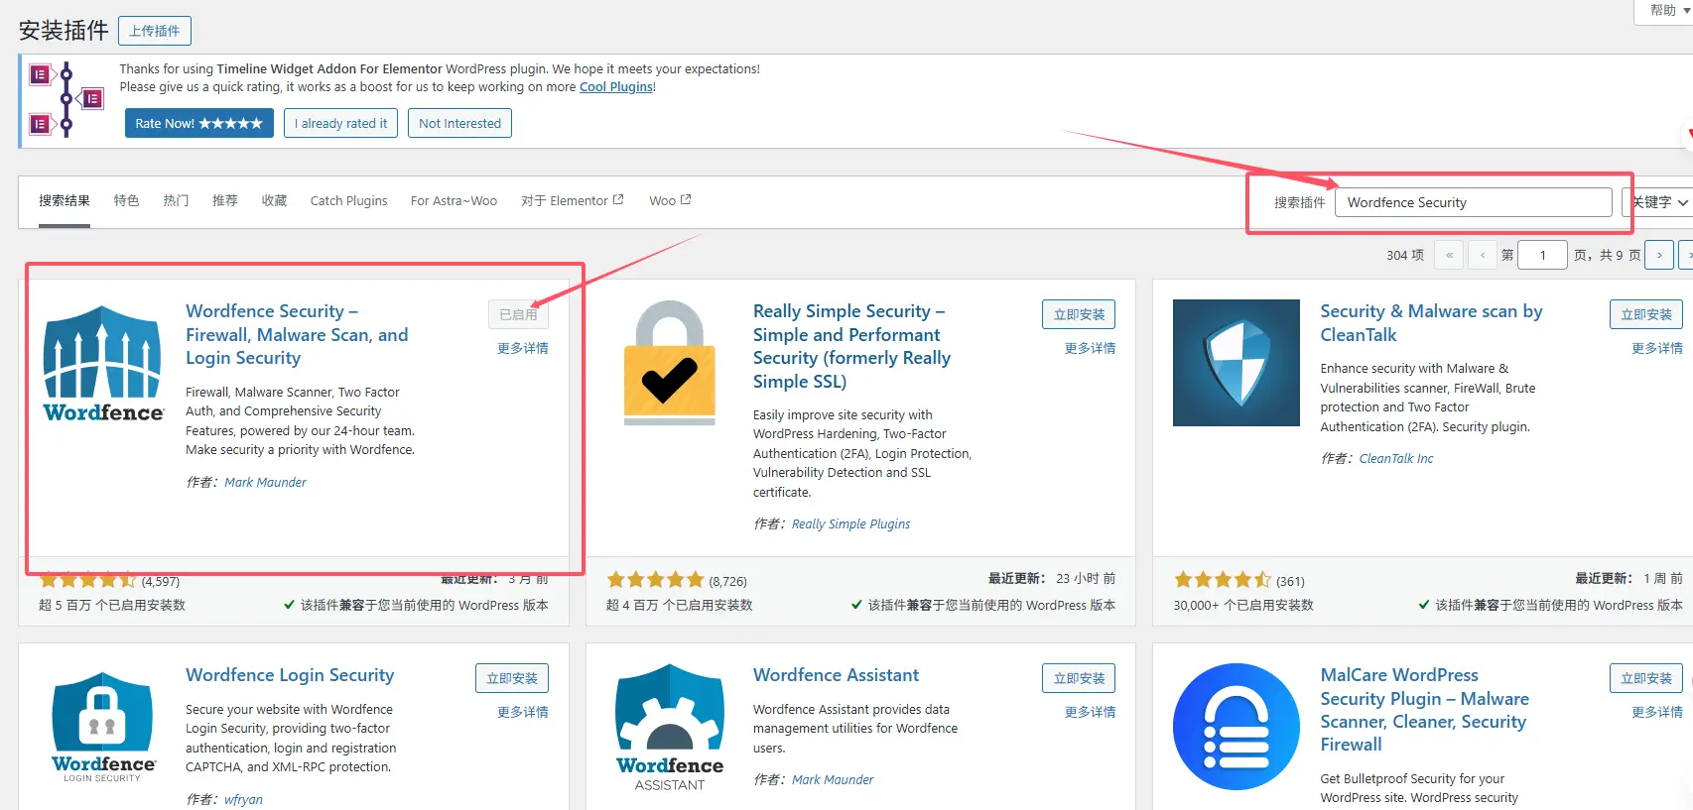The height and width of the screenshot is (810, 1693).
Task: Open the Really Simple Security title link
Action: [851, 346]
